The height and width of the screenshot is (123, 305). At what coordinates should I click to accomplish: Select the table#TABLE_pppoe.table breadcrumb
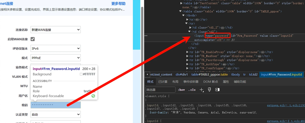pyautogui.click(x=210, y=75)
